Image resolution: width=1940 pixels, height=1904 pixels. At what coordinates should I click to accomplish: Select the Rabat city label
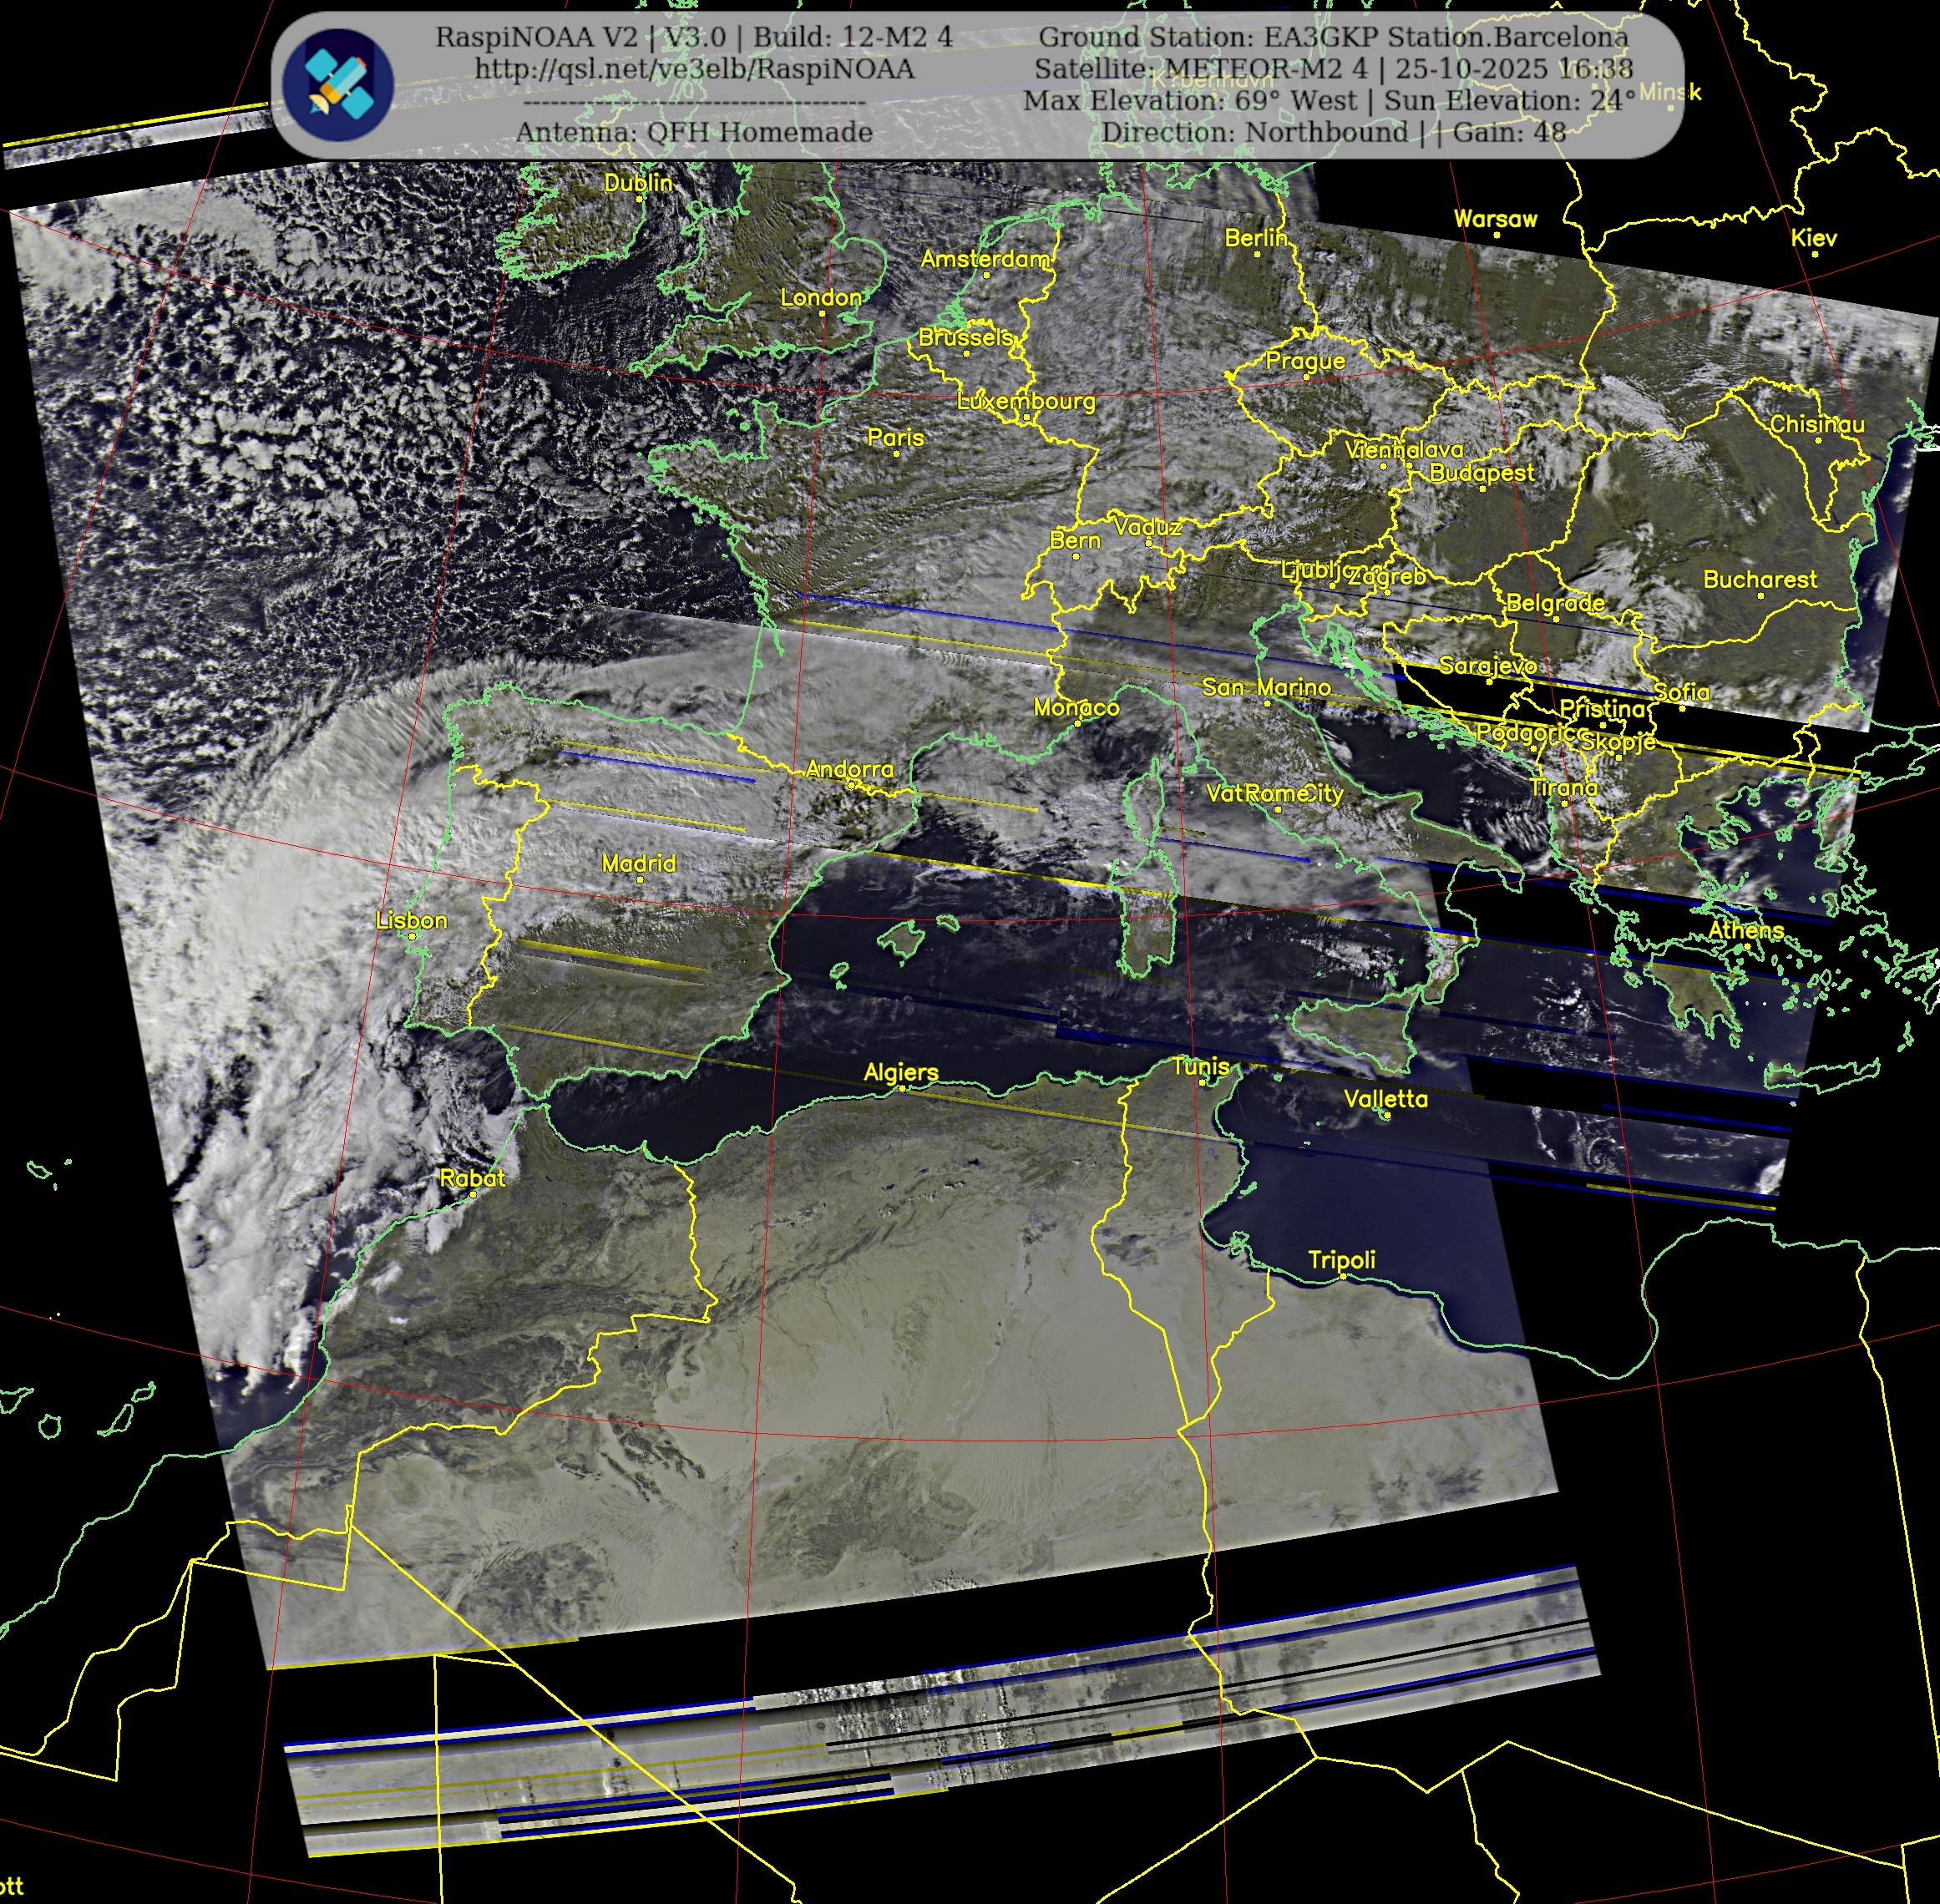(x=472, y=1178)
